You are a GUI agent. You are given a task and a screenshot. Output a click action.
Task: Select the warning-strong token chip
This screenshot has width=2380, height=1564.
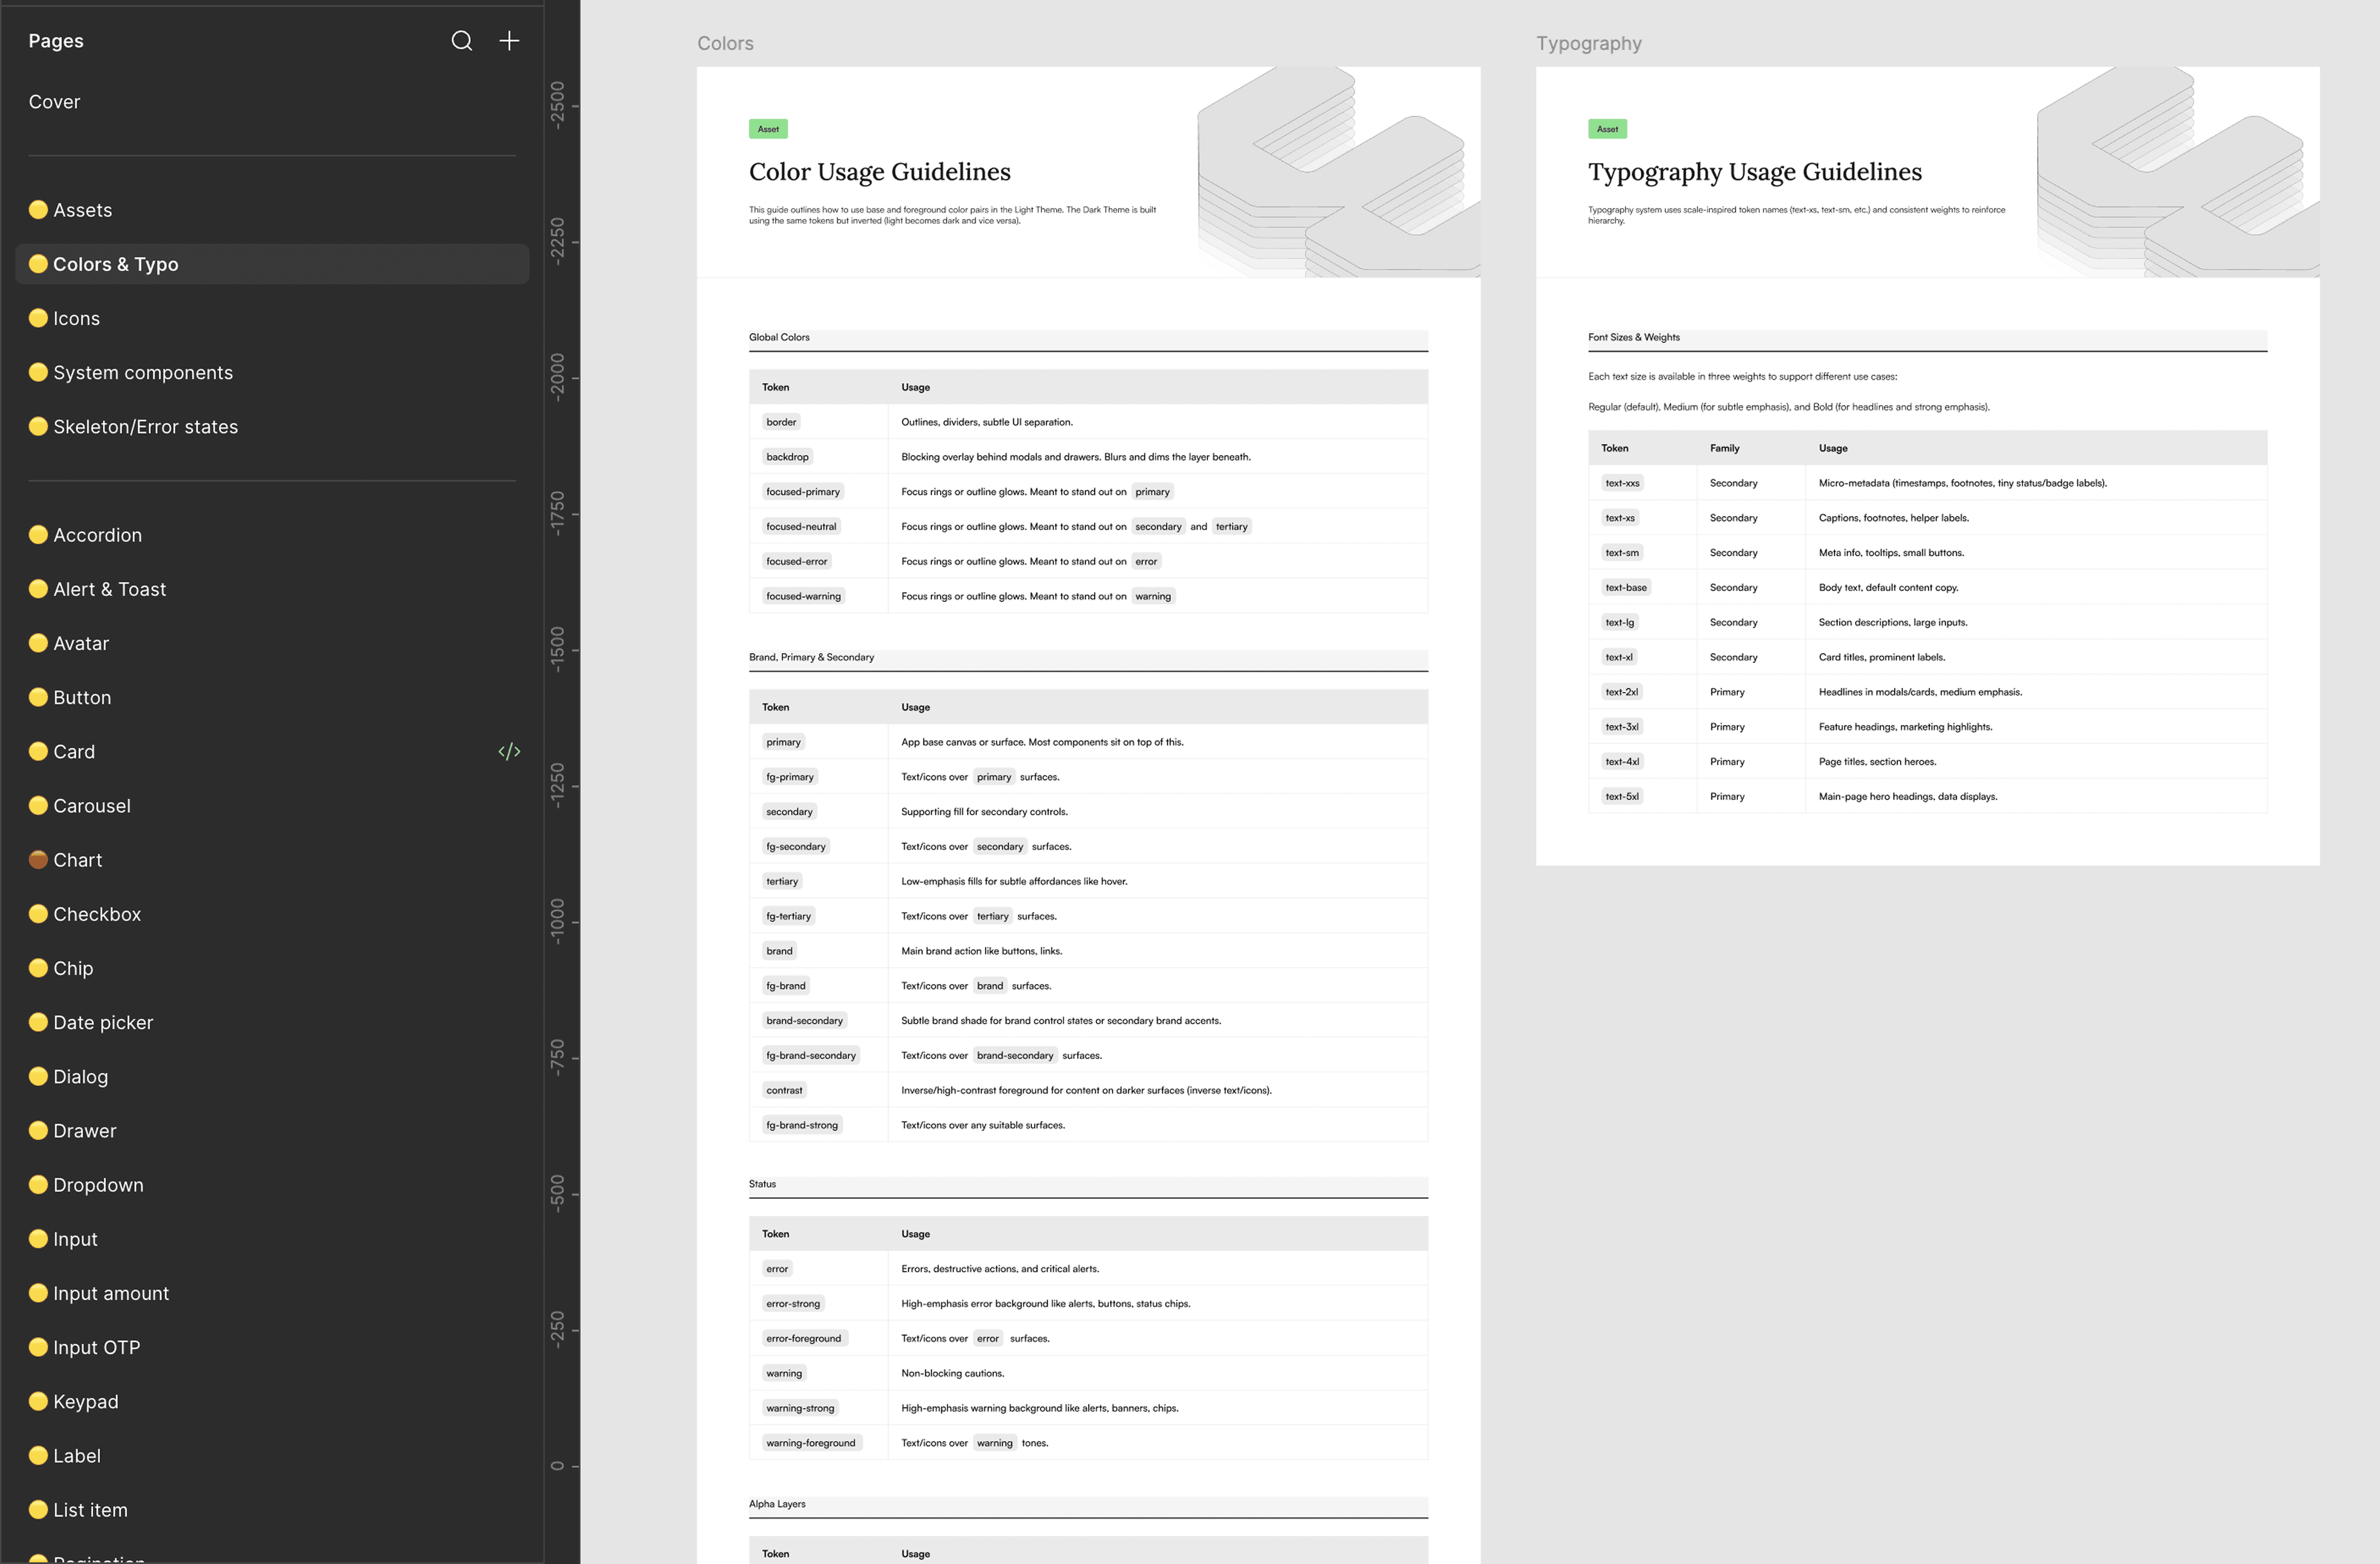[800, 1409]
